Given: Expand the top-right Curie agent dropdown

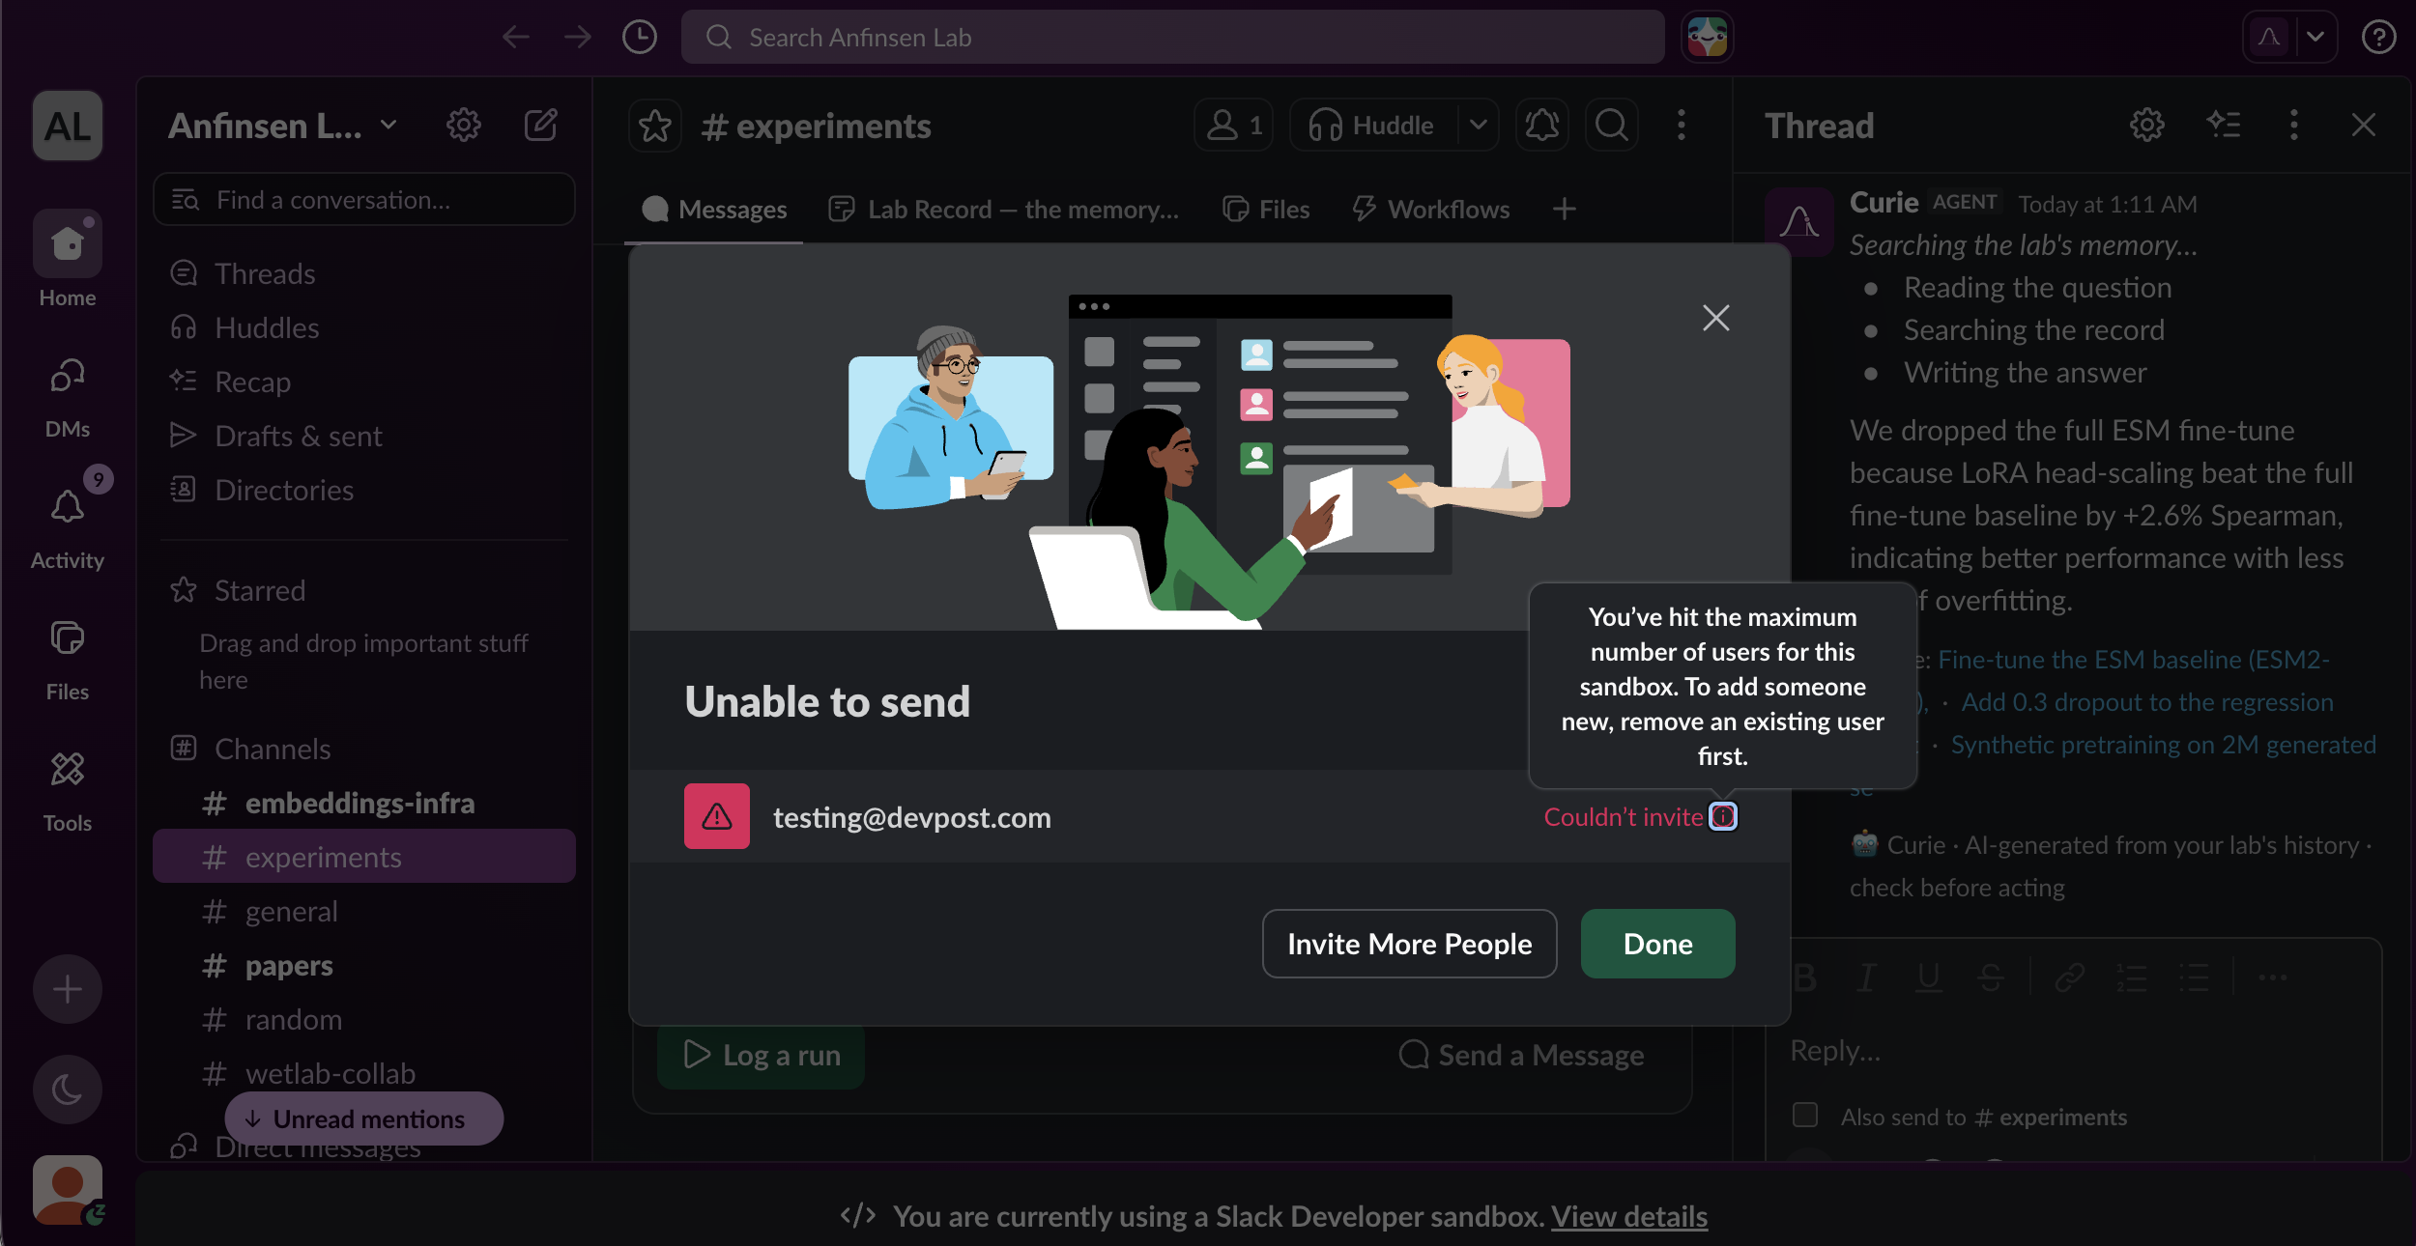Looking at the screenshot, I should pyautogui.click(x=2315, y=38).
